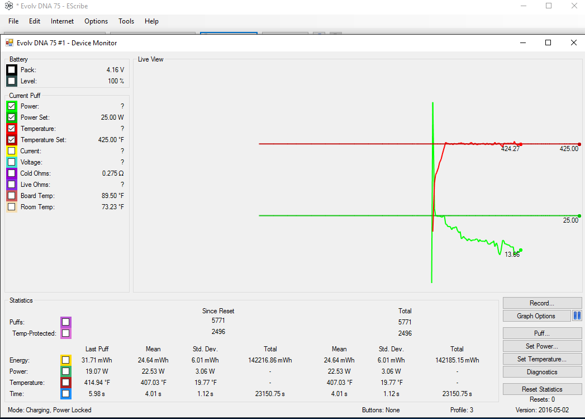Screen dimensions: 585x419
Task: Uncheck the Temperature Set checkbox
Action: click(x=12, y=140)
